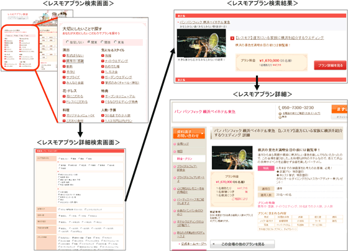The height and width of the screenshot is (251, 348).
Task: Open the 挙式のみ(チャペル・神社) link
Action: click(x=122, y=82)
